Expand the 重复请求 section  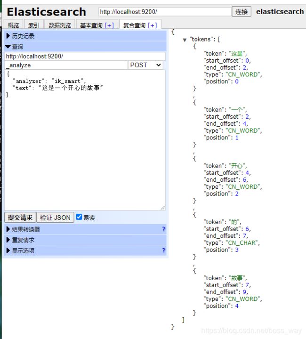click(x=85, y=240)
